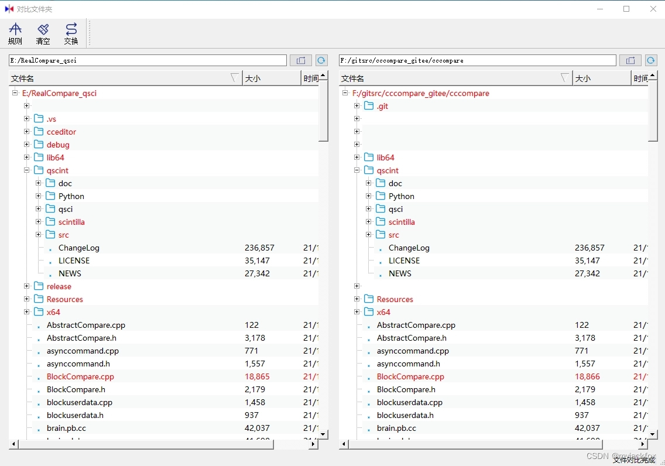Select LICENSE file in right pane
Screen dimensions: 665x466
click(404, 261)
